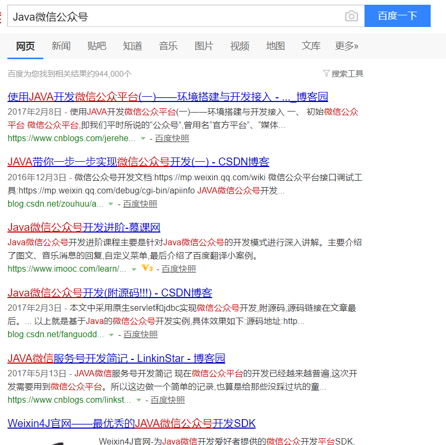Click the text 百度为您找到相关结果约944,000个
This screenshot has width=446, height=445.
[x=70, y=74]
